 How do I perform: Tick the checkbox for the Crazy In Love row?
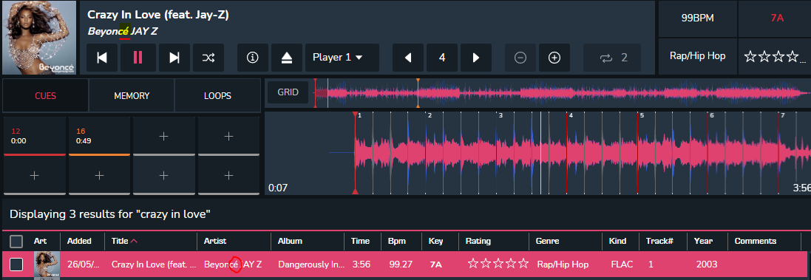click(16, 264)
